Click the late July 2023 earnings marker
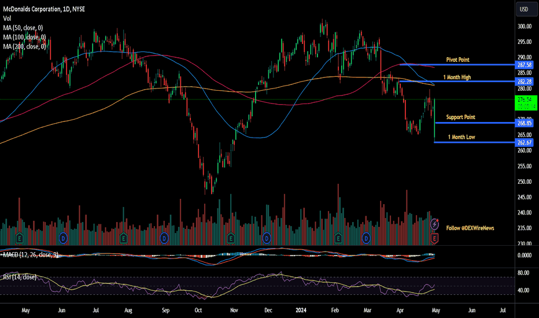 123,238
